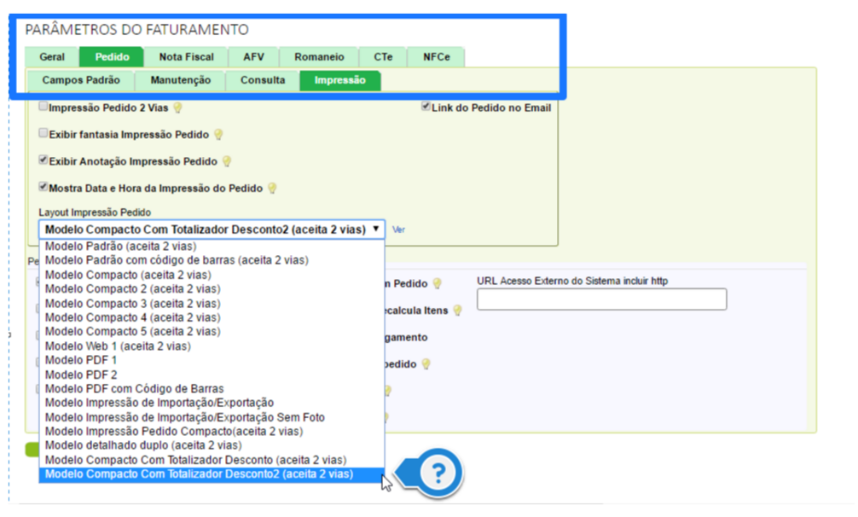The image size is (858, 517).
Task: Click lightbulb hint next to Recalcula Itens
Action: [x=456, y=311]
